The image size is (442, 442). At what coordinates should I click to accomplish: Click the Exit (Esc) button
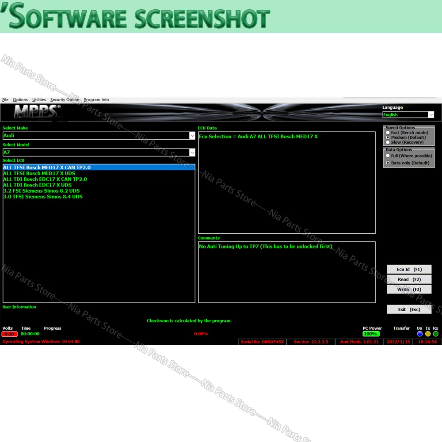[x=409, y=309]
